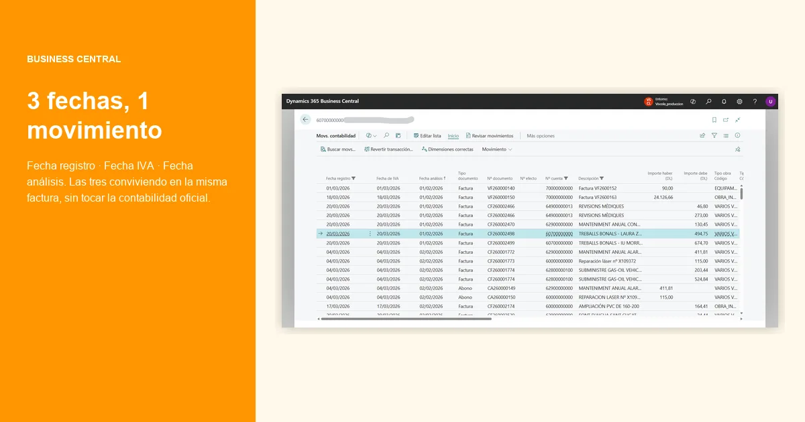This screenshot has height=422, width=805.
Task: Click Dimensiones correctas action
Action: pyautogui.click(x=447, y=149)
